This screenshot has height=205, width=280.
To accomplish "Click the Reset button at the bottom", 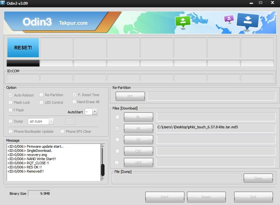I will [x=206, y=197].
